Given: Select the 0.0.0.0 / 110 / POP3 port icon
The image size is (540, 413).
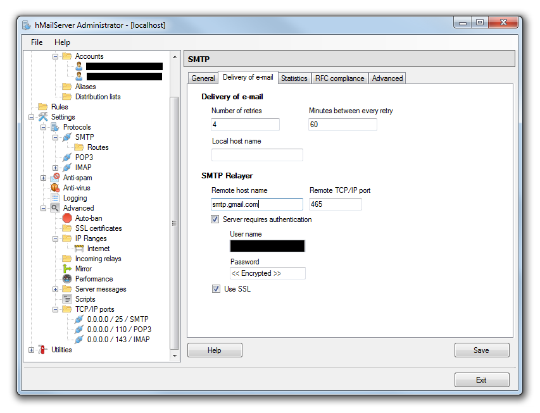Looking at the screenshot, I should [x=79, y=330].
